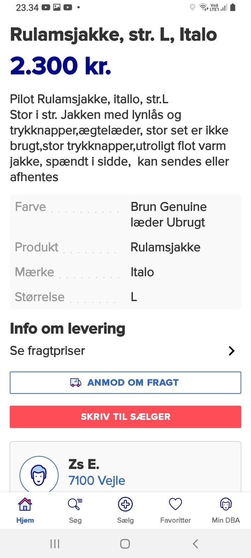Viewport: 251px width, 558px height.
Task: Tap the Hjem house icon
Action: [x=25, y=504]
